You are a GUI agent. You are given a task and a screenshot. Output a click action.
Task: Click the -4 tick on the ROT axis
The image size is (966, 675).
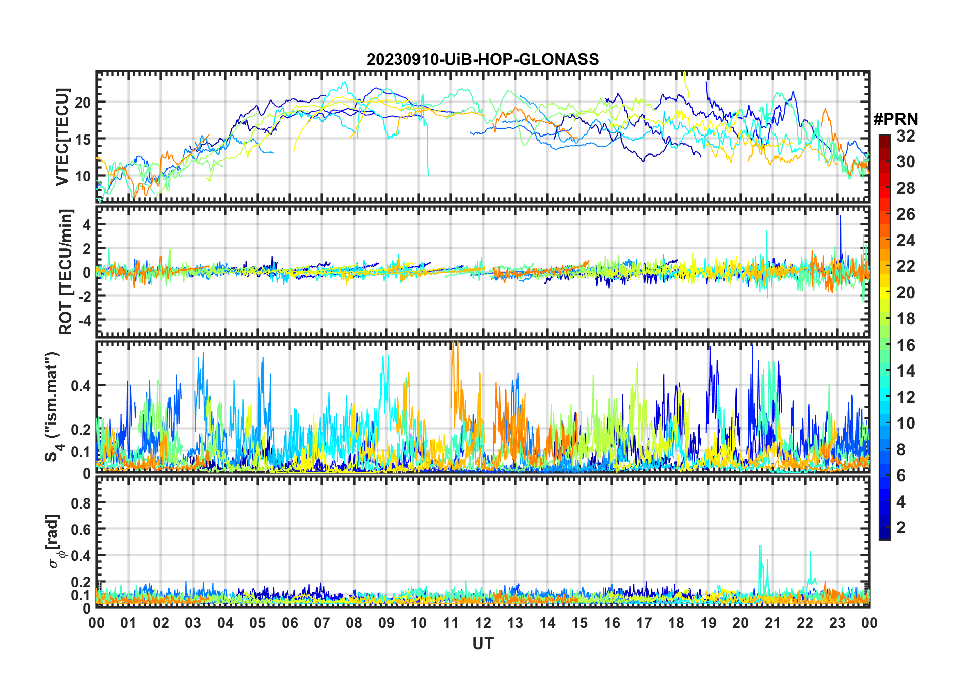84,320
